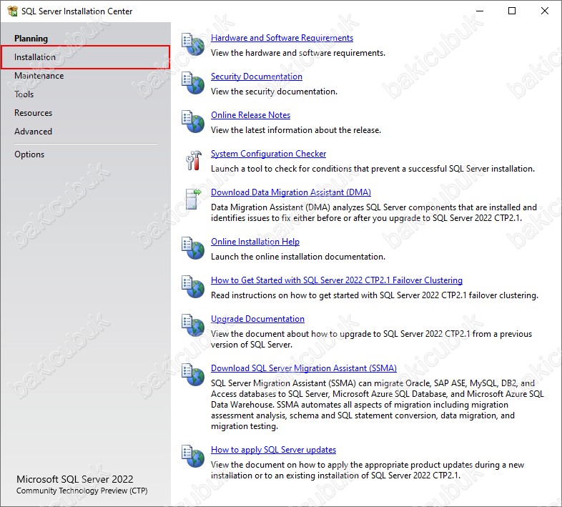The width and height of the screenshot is (562, 507).
Task: Go to the Tools section
Action: [24, 94]
